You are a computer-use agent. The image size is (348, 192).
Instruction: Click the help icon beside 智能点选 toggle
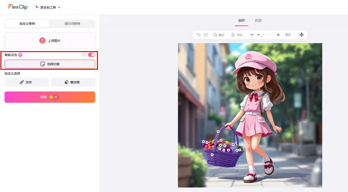click(84, 55)
